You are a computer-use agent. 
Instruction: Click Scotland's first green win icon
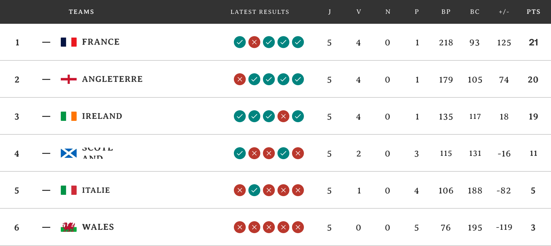tap(240, 153)
